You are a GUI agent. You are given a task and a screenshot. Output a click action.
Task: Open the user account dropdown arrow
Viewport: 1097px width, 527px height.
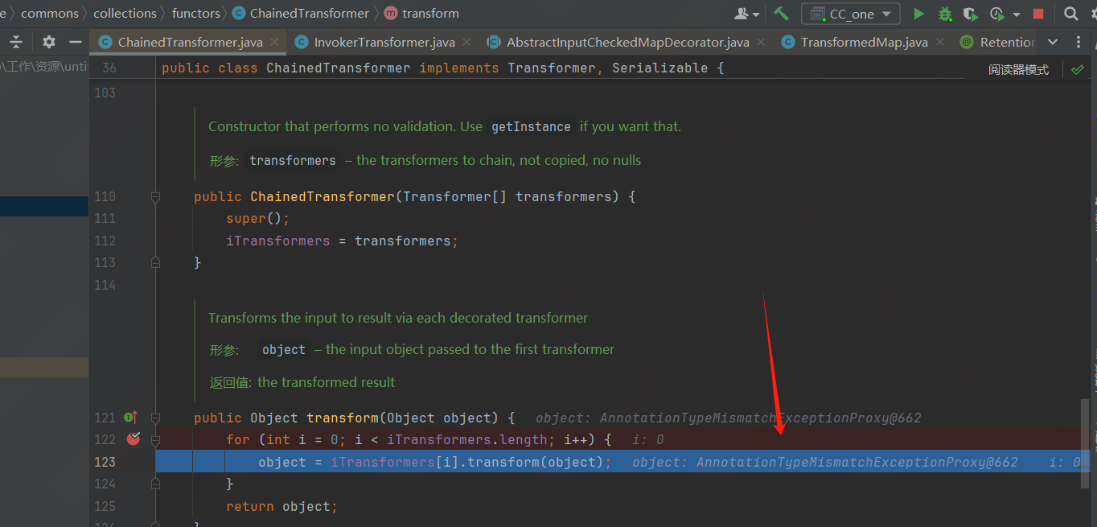[x=756, y=14]
